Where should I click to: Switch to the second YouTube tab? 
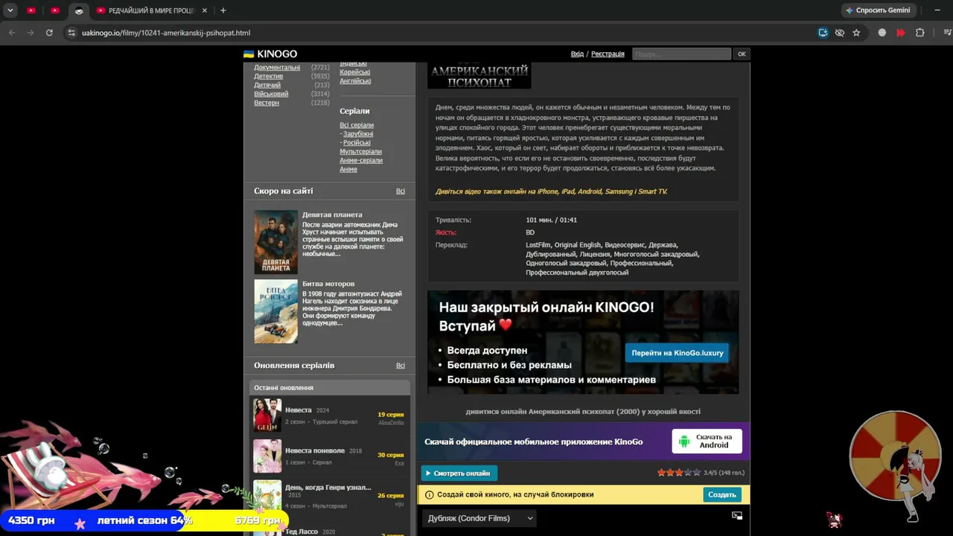54,10
